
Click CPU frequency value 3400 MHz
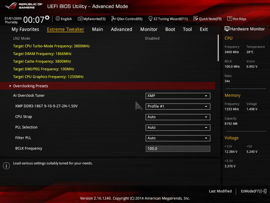[232, 52]
